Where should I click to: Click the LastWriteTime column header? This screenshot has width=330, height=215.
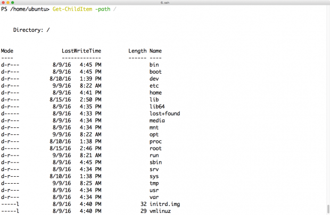(81, 51)
